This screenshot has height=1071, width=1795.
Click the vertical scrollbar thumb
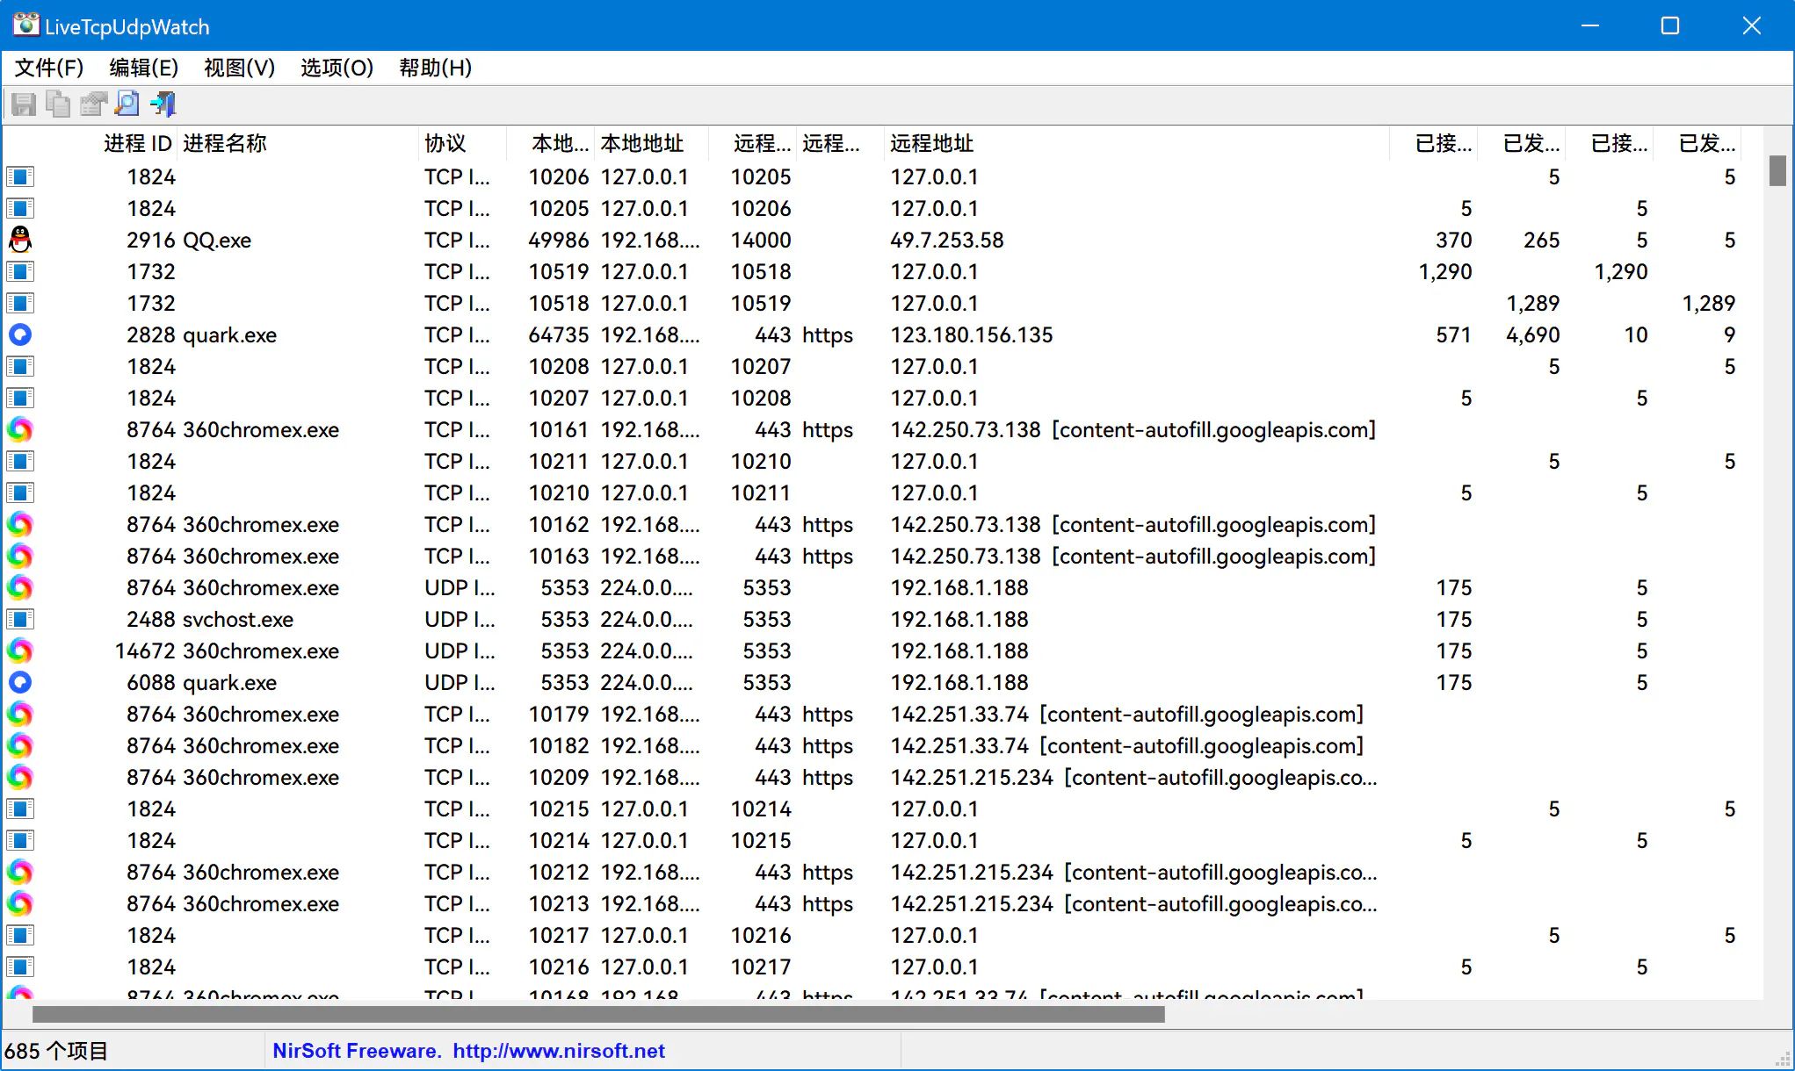(x=1777, y=170)
